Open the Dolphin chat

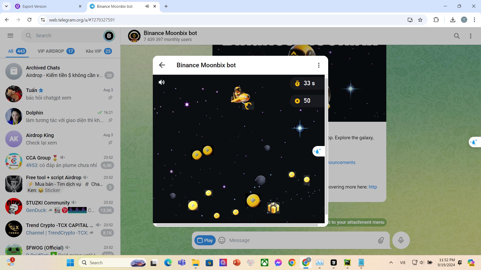[60, 116]
